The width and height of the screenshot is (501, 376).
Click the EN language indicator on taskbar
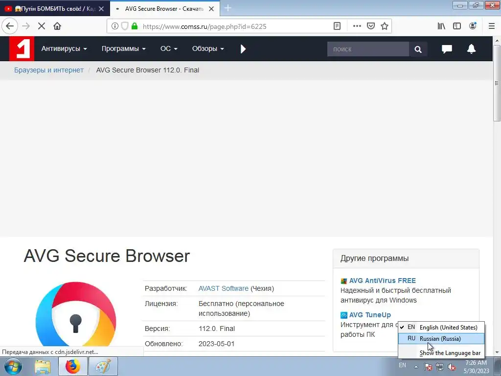402,365
